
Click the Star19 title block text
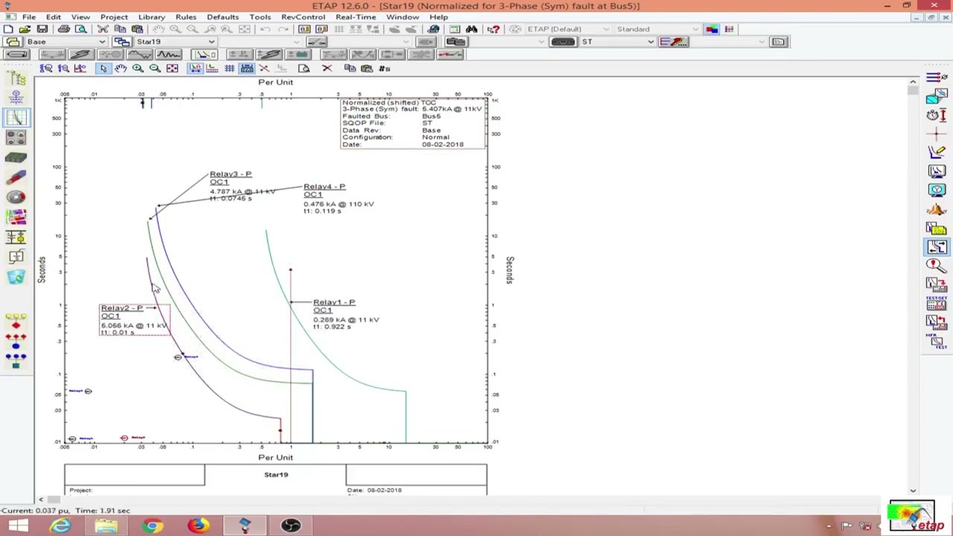point(275,474)
